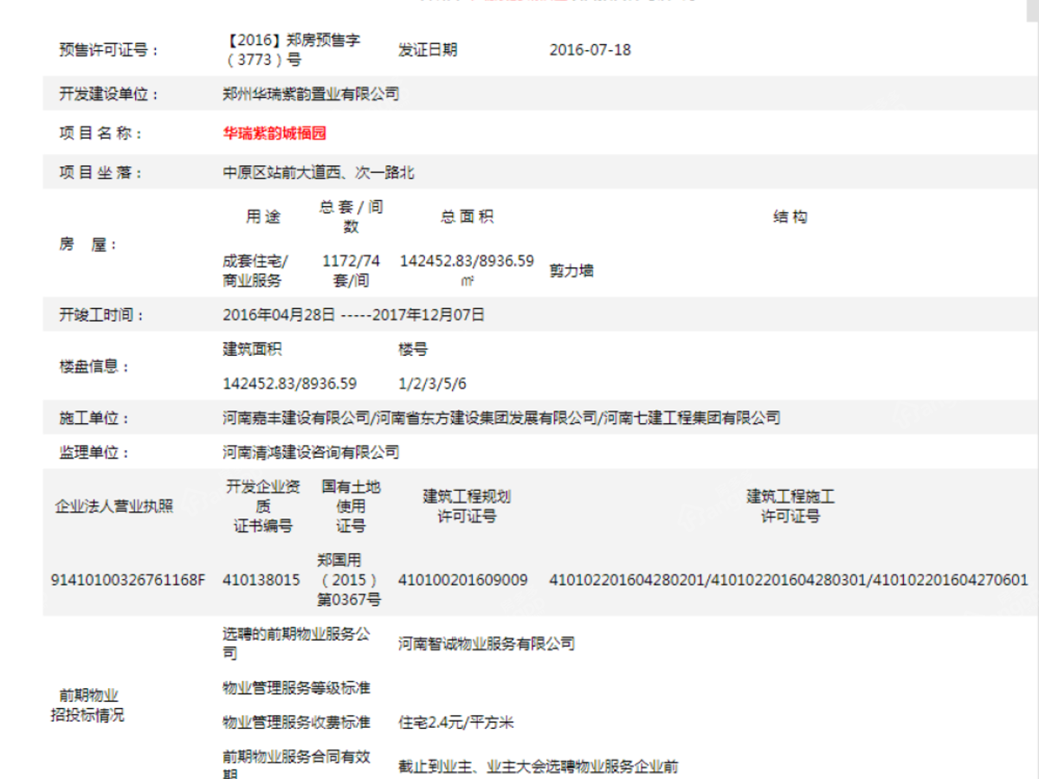Select business license number 91410100326761168F

[129, 580]
